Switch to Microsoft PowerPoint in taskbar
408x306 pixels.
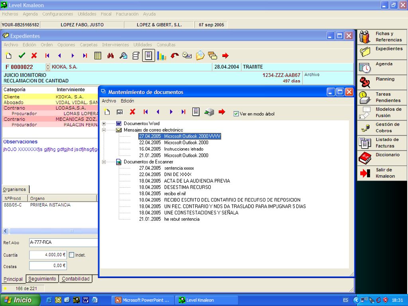point(143,300)
